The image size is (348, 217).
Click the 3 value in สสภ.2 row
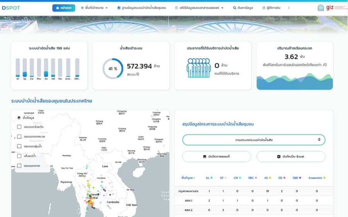pyautogui.click(x=223, y=210)
